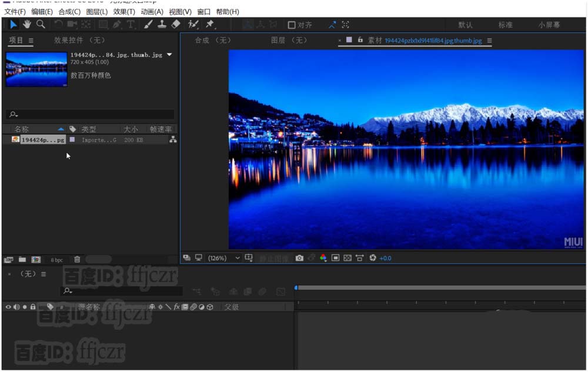Open the Project search filter dropdown

(x=14, y=114)
